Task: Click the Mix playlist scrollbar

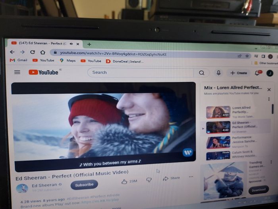Action: 272,109
